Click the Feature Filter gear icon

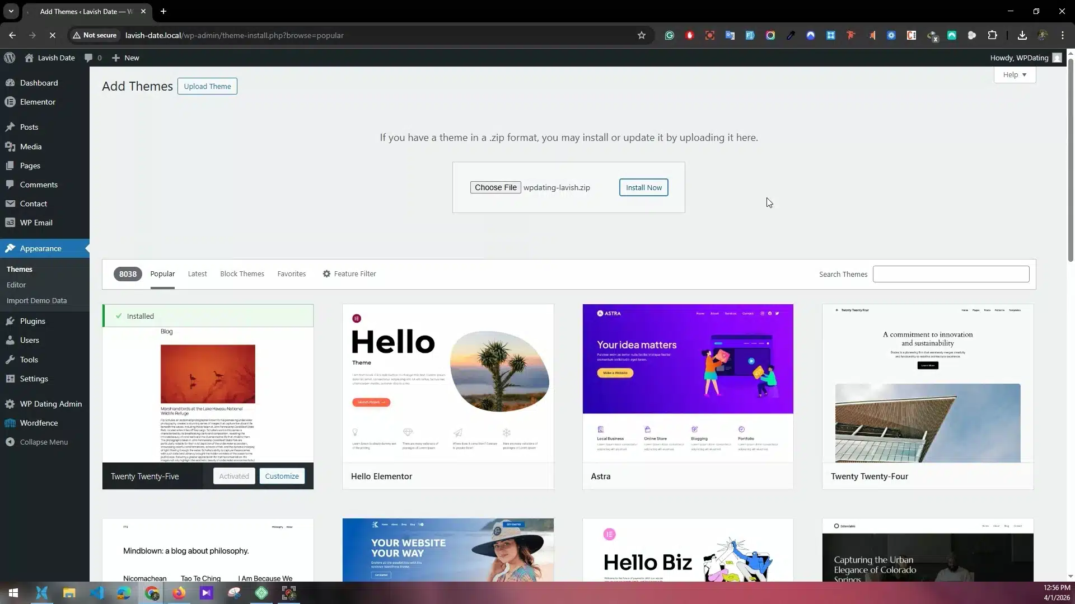[x=326, y=274]
